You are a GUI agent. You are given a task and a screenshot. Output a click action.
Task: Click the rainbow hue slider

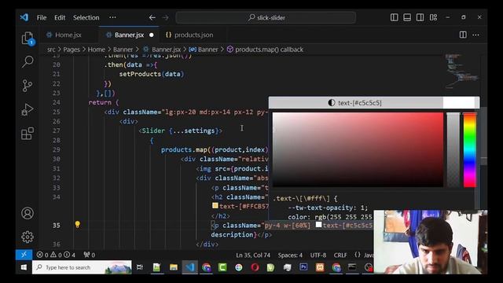[x=470, y=149]
